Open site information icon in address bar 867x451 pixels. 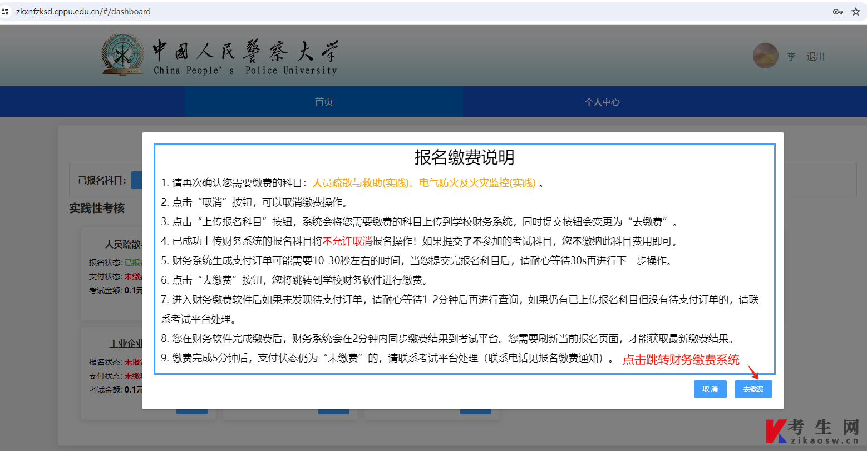click(x=6, y=12)
